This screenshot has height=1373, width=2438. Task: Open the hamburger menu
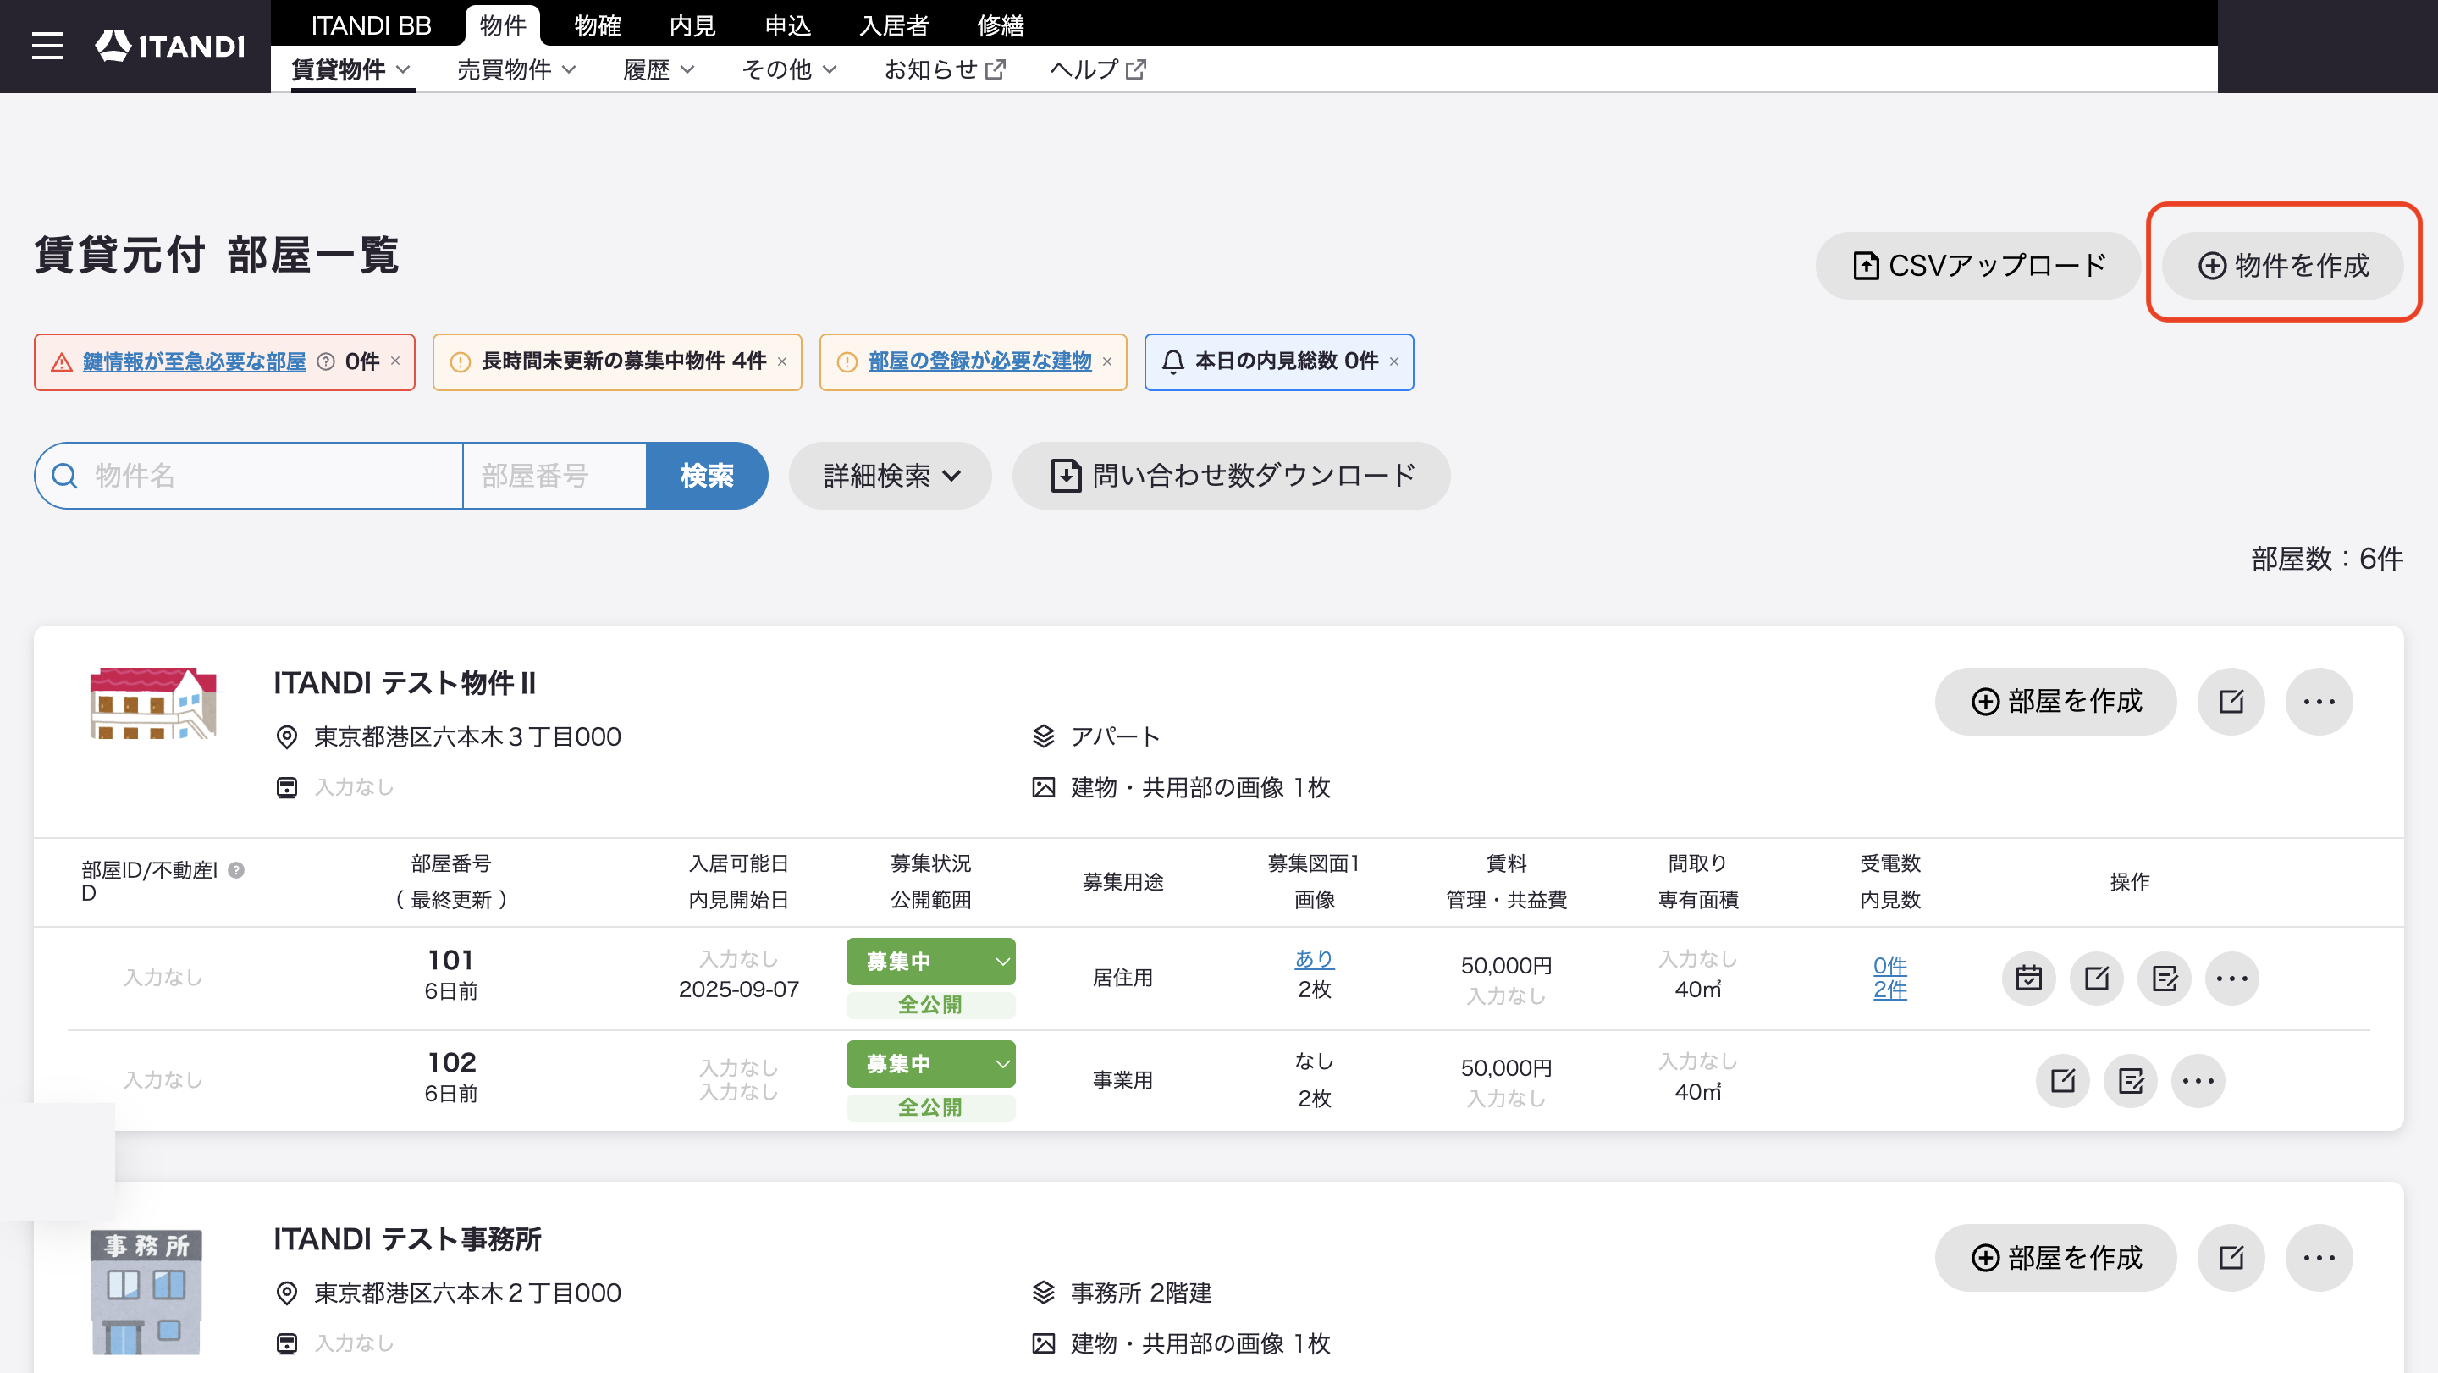(x=47, y=46)
